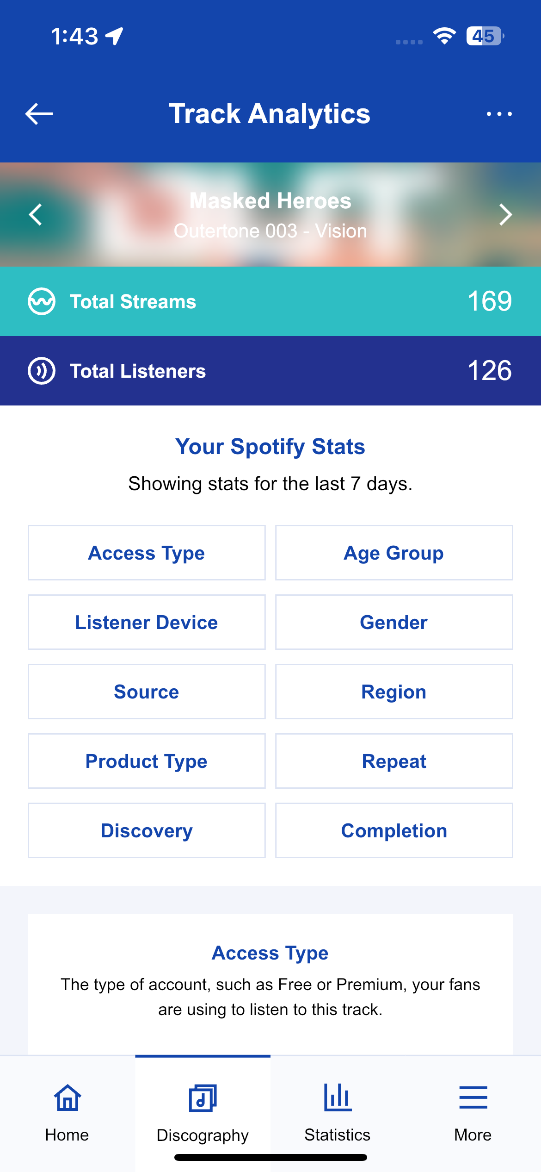Choose the Listener Device option
Image resolution: width=541 pixels, height=1172 pixels.
tap(147, 622)
